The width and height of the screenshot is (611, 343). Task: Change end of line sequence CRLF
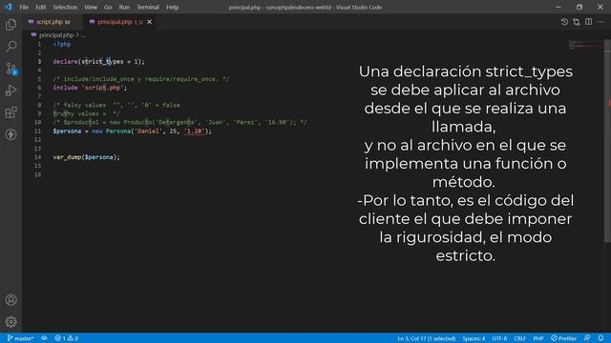pos(519,338)
